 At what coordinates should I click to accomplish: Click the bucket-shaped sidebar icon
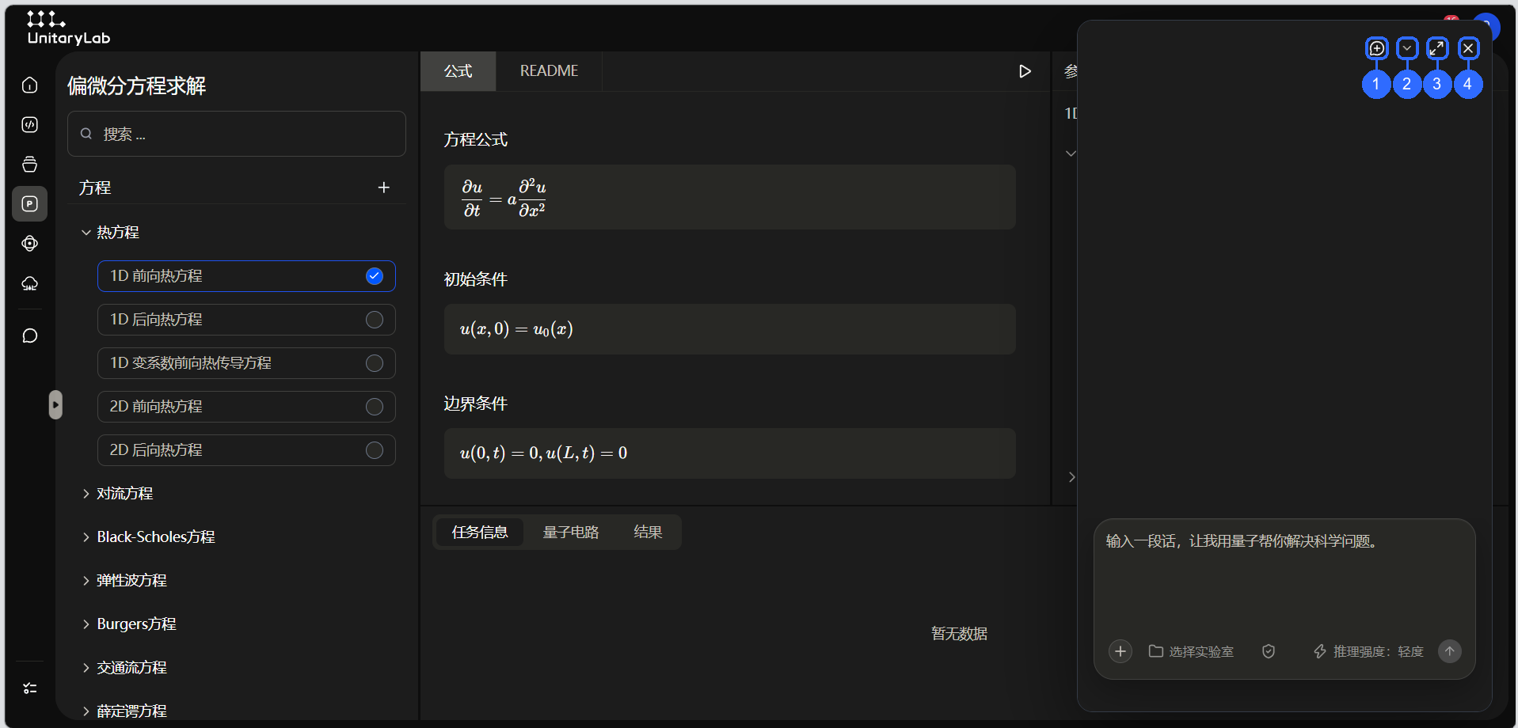click(30, 164)
